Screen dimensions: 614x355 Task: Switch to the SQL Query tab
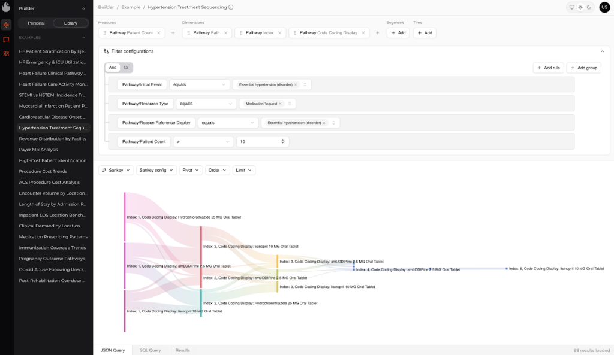pyautogui.click(x=150, y=350)
